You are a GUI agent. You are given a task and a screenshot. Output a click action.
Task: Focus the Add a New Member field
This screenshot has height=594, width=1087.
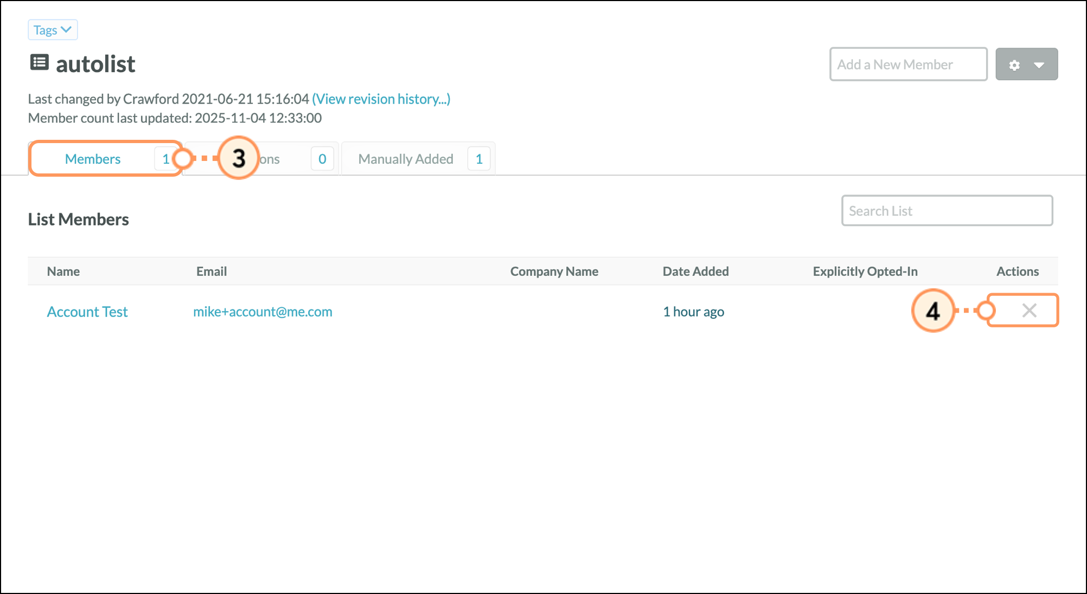[908, 64]
